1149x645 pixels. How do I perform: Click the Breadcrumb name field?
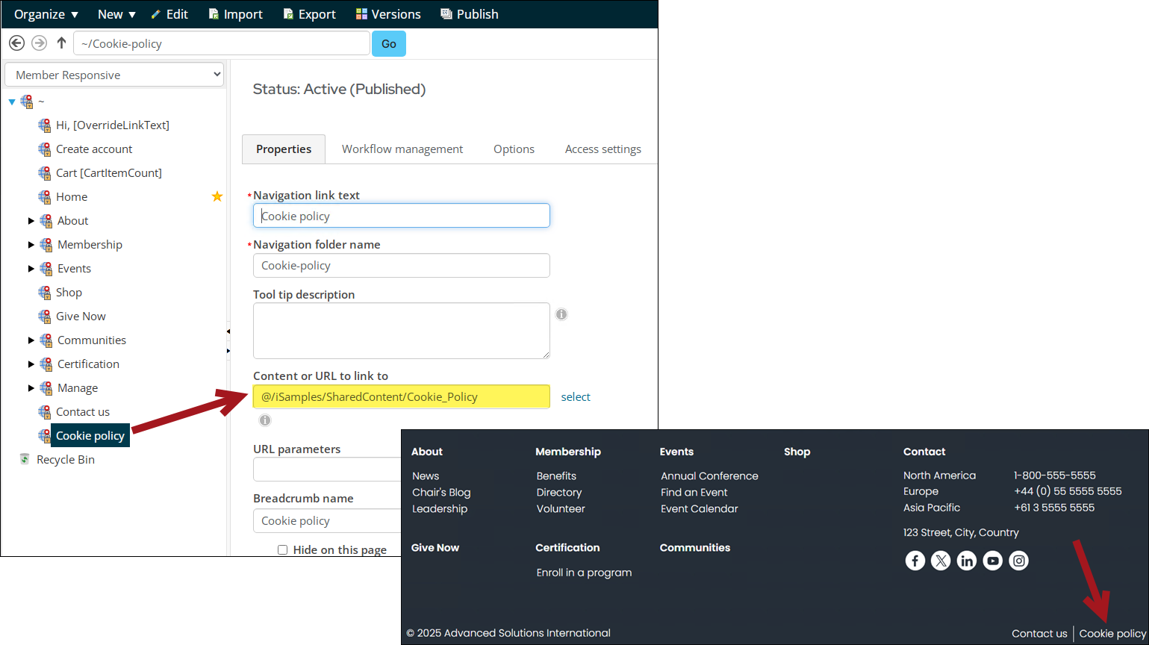(328, 521)
